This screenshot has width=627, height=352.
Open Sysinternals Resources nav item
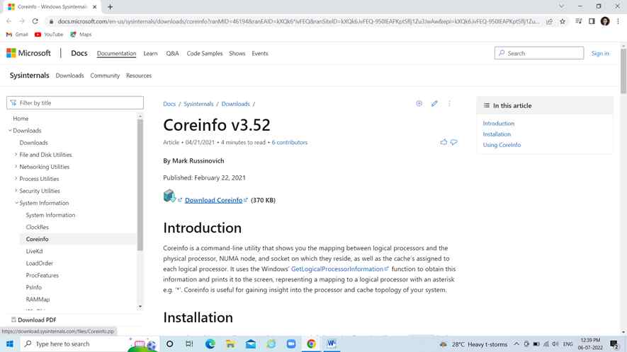tap(139, 76)
